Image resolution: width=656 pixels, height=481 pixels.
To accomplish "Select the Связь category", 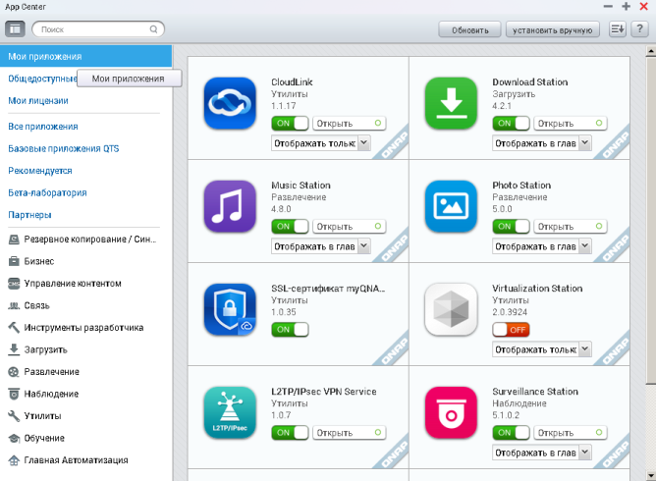I will (28, 305).
